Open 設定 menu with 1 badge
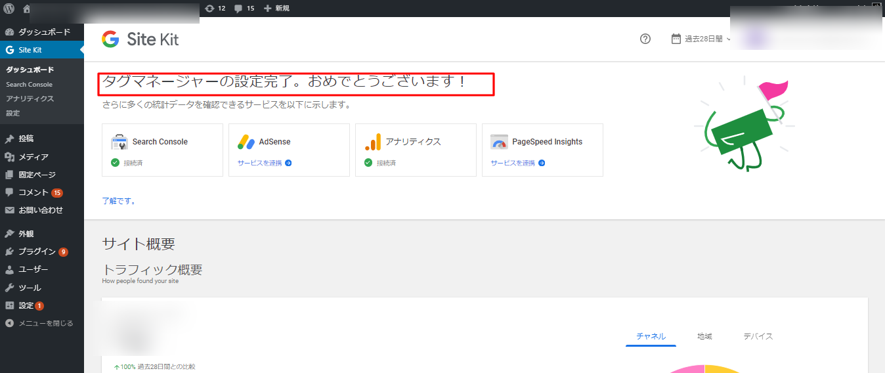This screenshot has height=373, width=885. tap(42, 305)
